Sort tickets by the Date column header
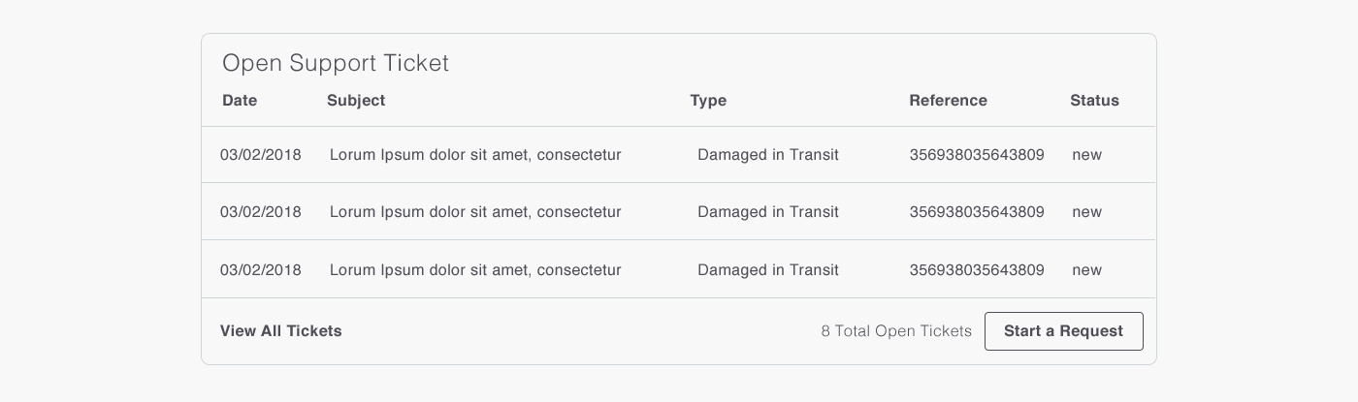Image resolution: width=1358 pixels, height=402 pixels. pos(240,101)
